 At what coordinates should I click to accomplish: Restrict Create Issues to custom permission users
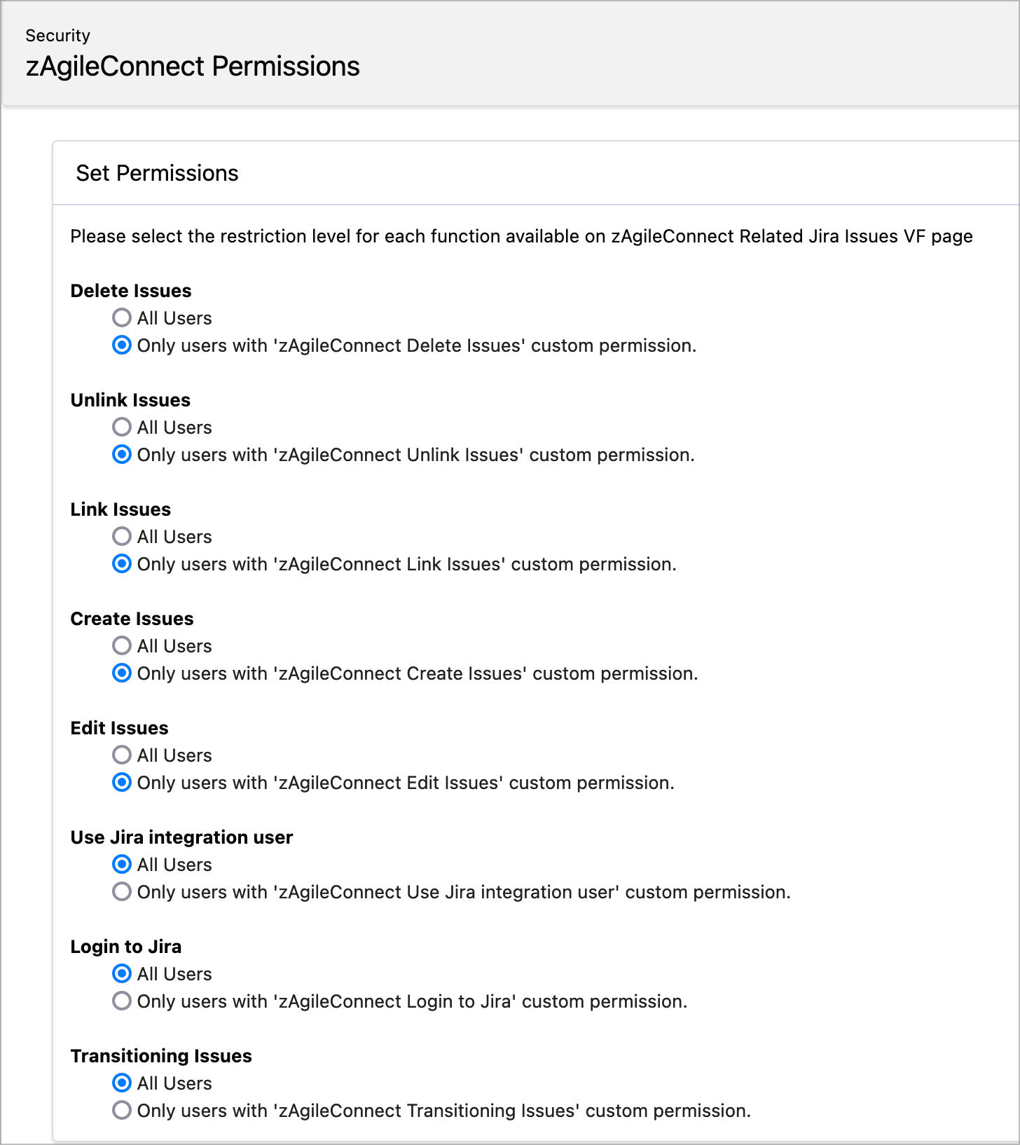coord(122,673)
